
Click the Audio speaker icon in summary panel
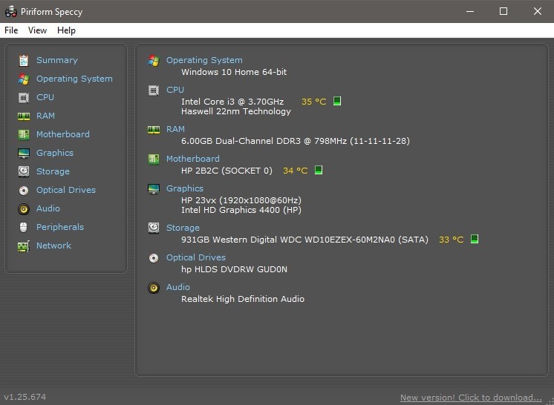(x=154, y=288)
